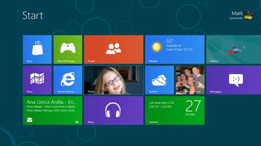
Task: Open the People tile
Action: point(114,50)
